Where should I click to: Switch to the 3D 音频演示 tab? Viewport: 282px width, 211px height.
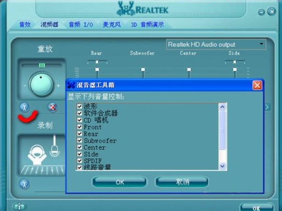pyautogui.click(x=147, y=24)
